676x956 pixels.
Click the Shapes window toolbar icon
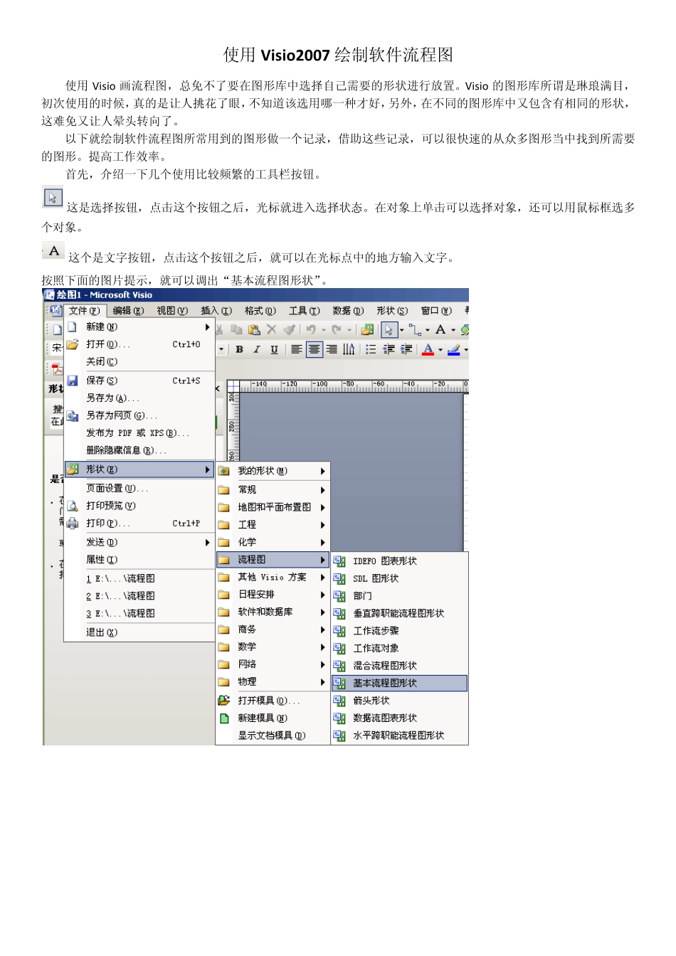[x=367, y=329]
